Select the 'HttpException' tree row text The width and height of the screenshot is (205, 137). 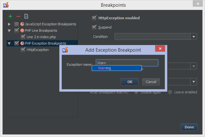pyautogui.click(x=38, y=50)
